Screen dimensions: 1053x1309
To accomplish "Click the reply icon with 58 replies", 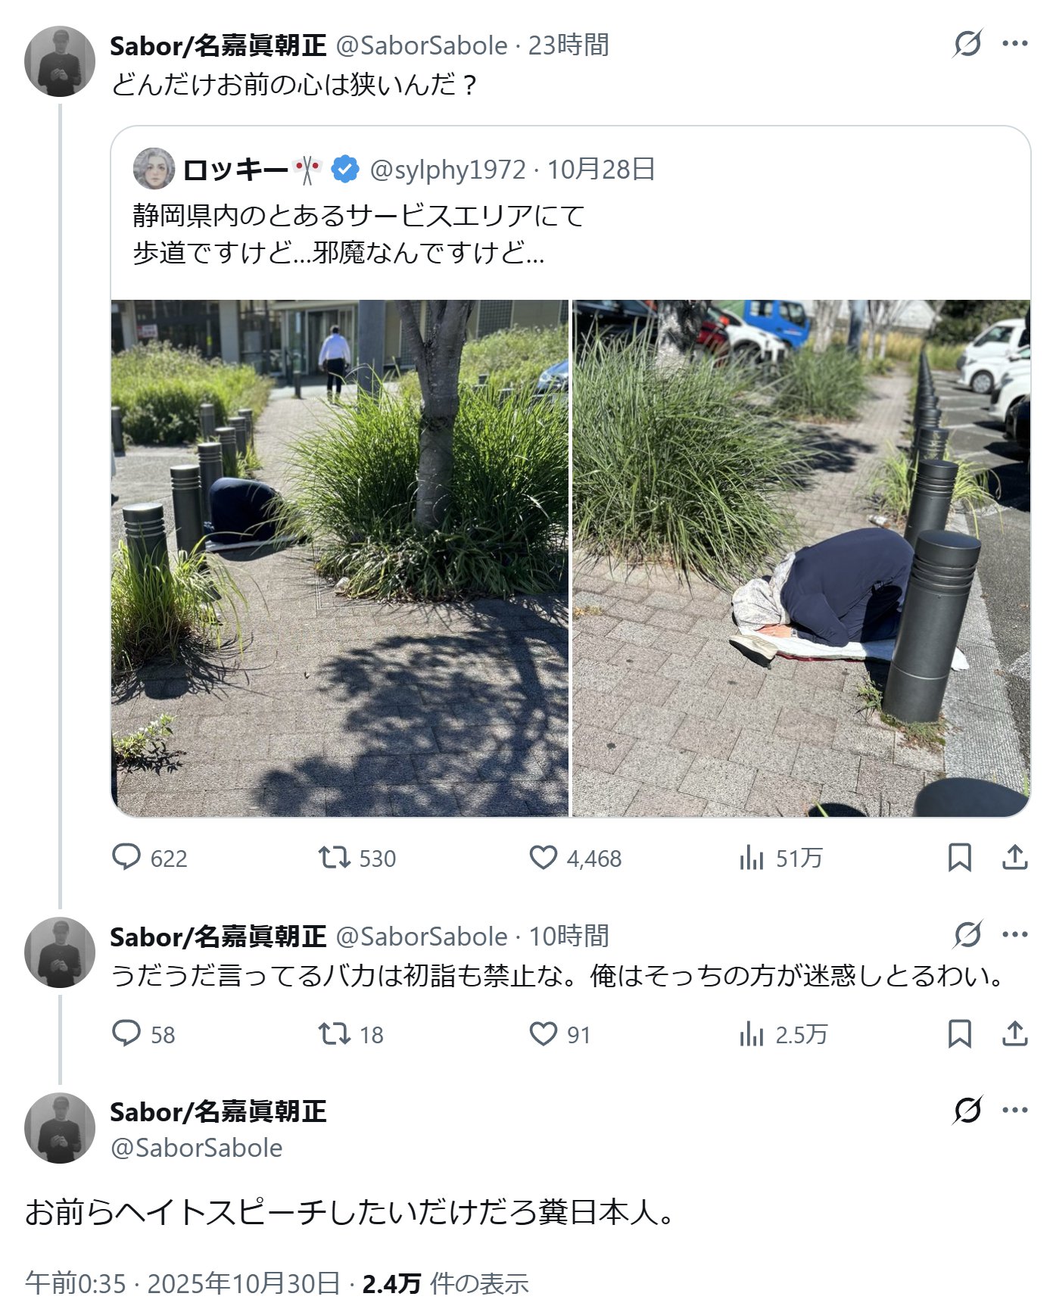I will [x=143, y=1034].
